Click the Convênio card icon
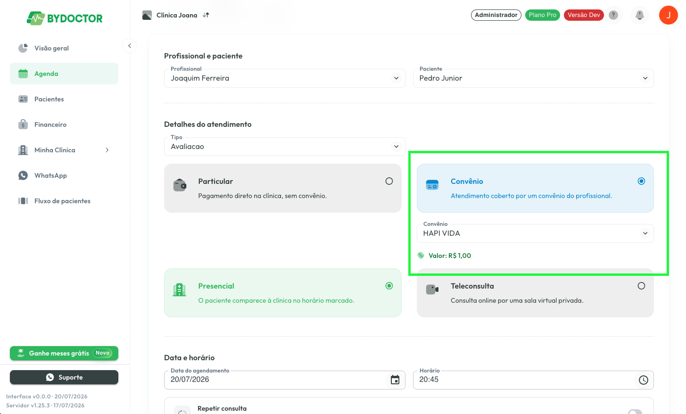 point(432,185)
